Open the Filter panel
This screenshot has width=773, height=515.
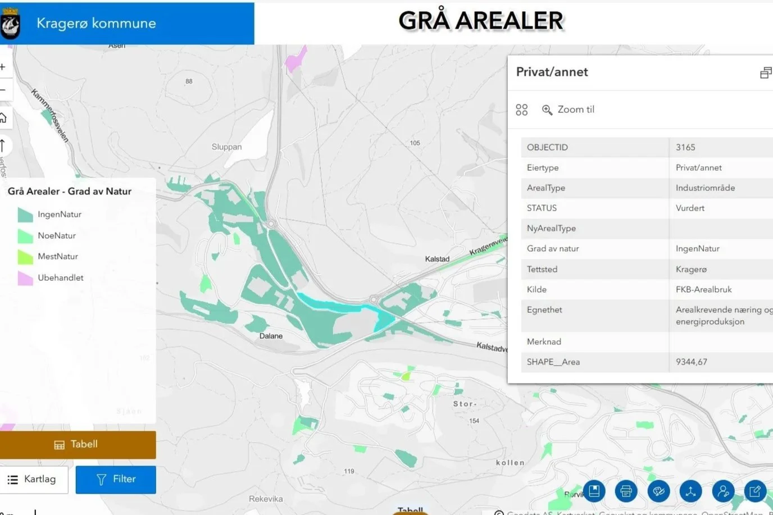[116, 480]
